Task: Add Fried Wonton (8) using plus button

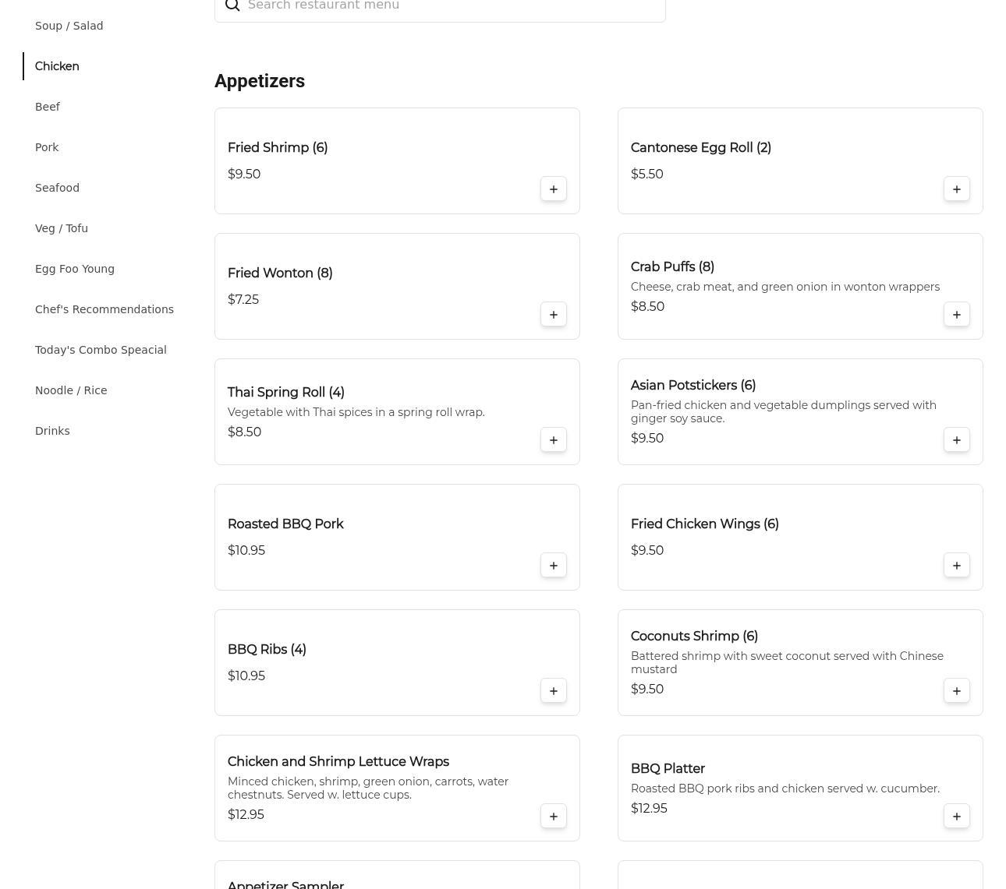Action: [x=553, y=315]
